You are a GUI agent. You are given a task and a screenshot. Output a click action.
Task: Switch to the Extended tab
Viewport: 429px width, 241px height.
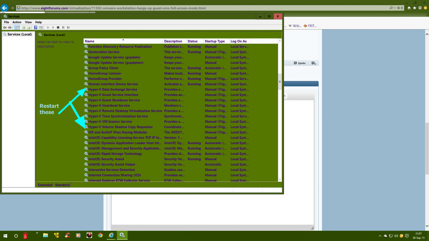45,185
